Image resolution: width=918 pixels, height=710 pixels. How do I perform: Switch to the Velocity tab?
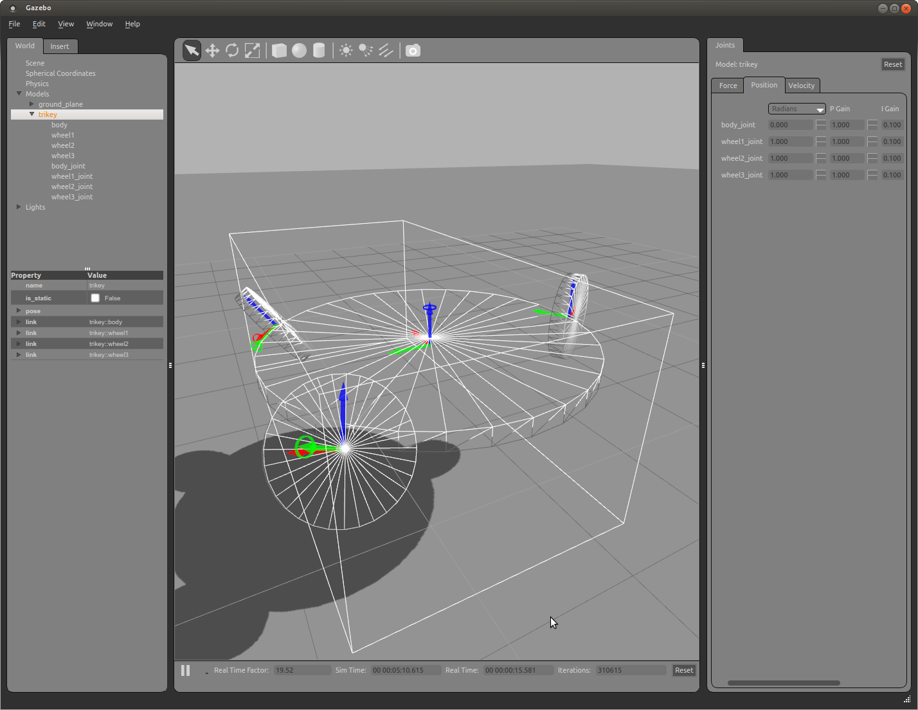click(801, 86)
